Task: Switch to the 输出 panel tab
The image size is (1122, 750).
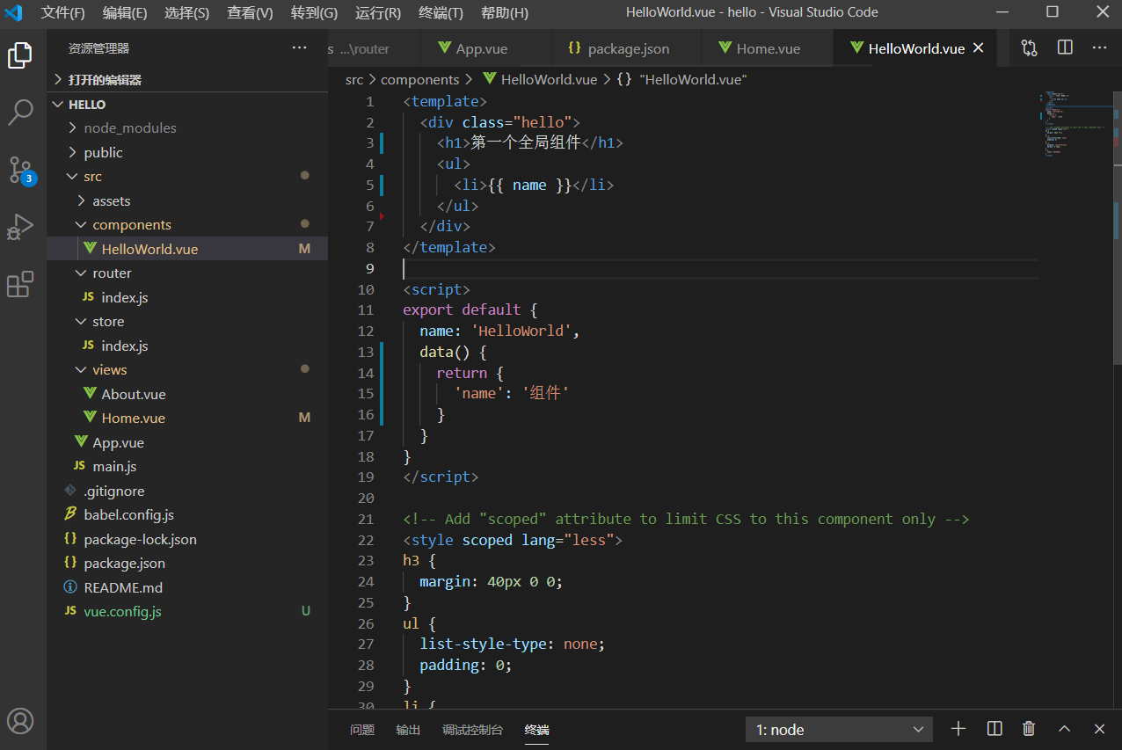Action: [408, 730]
